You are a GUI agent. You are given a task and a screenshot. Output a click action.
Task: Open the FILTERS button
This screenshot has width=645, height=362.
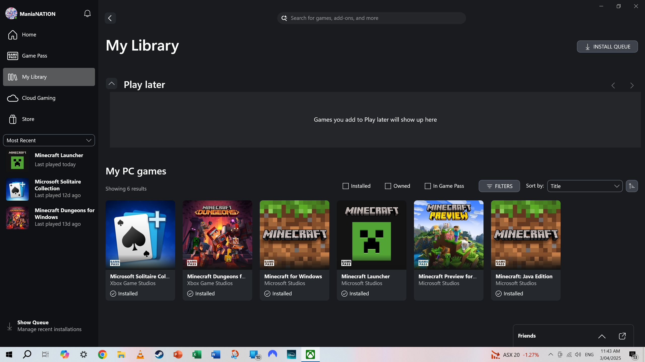coord(499,186)
